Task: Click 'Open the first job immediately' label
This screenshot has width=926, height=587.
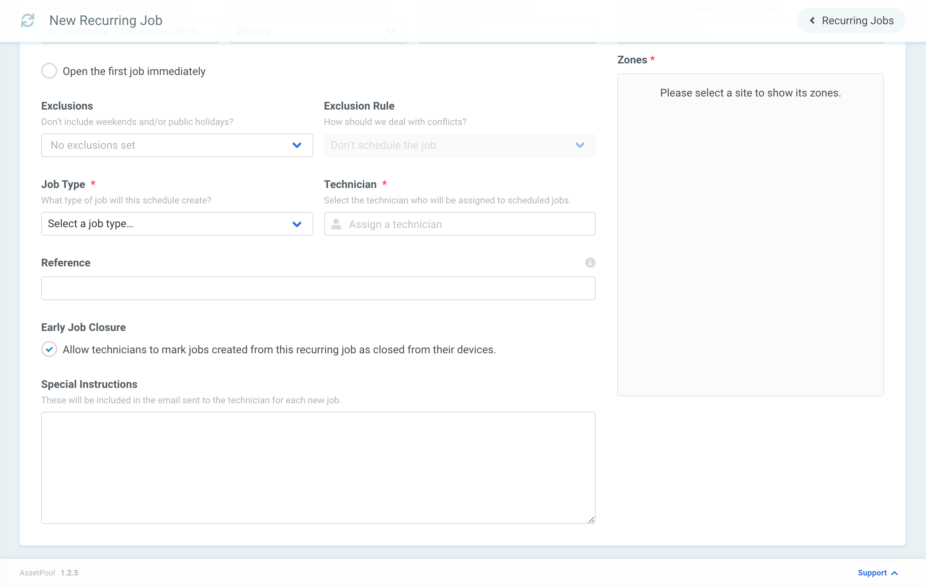Action: 134,72
